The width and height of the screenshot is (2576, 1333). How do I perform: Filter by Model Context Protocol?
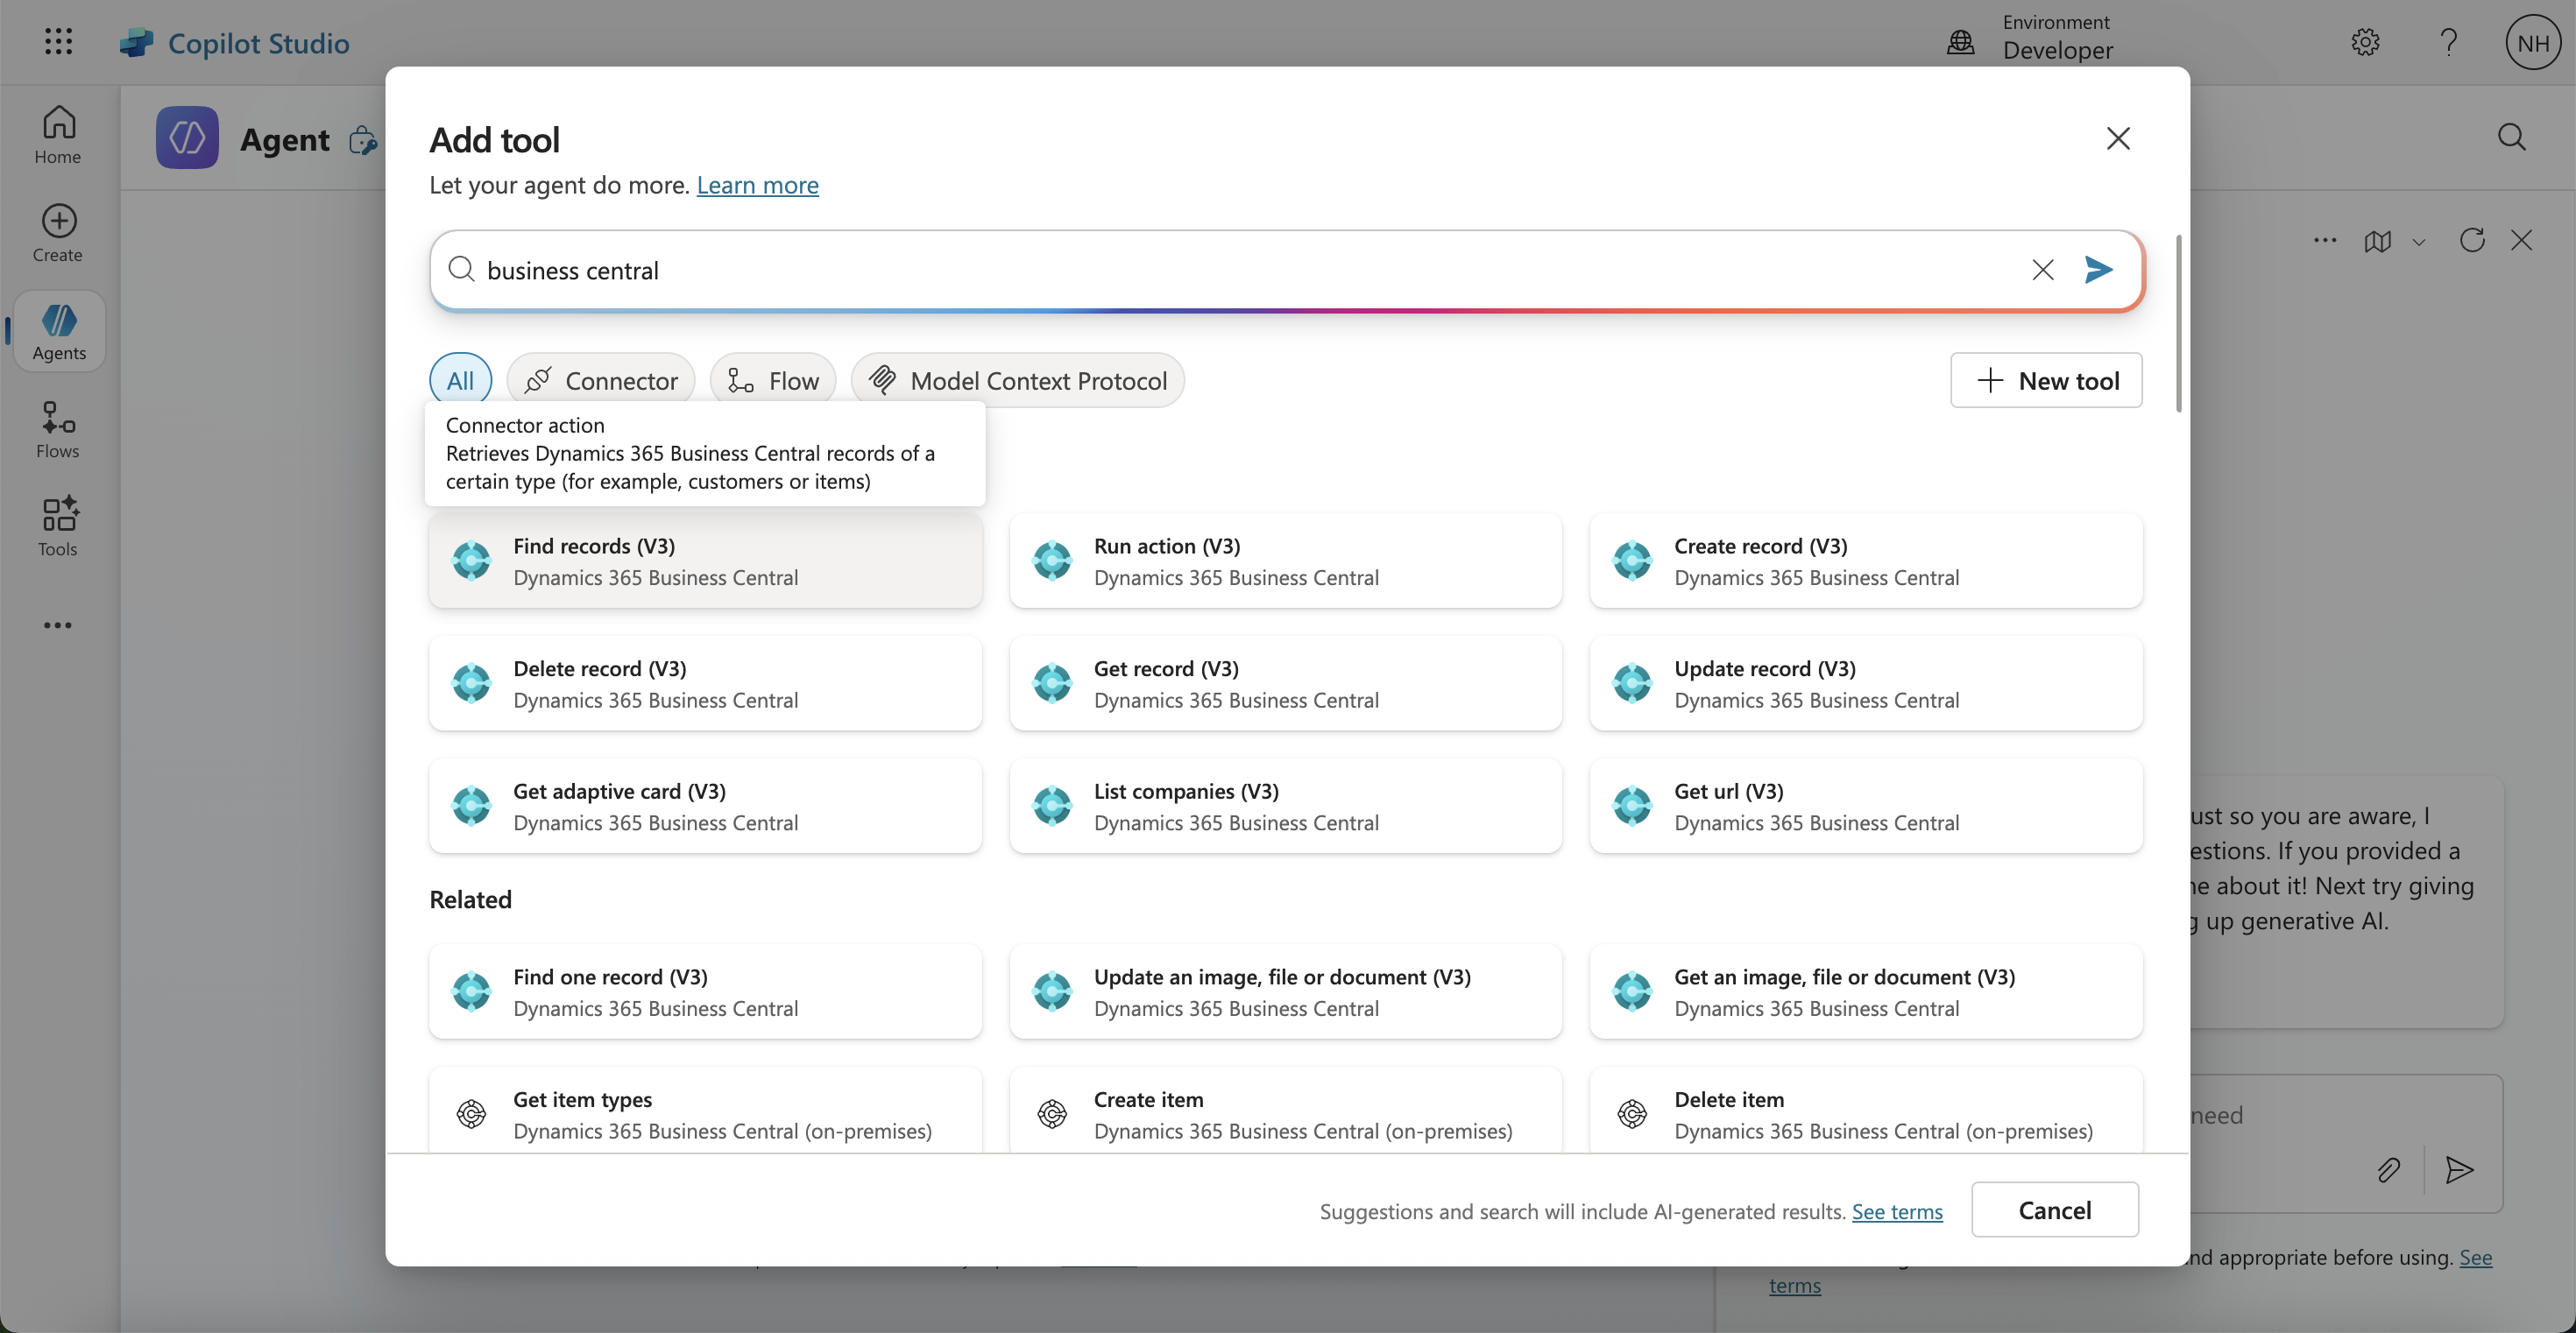click(1017, 381)
